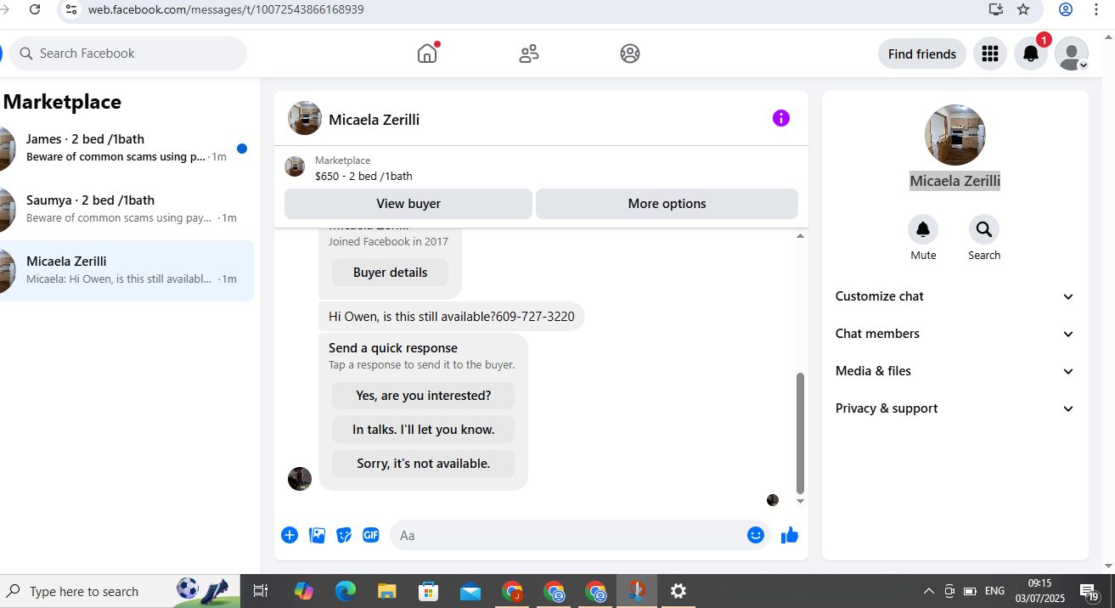Open Windows Task View icon
The height and width of the screenshot is (608, 1115).
click(261, 591)
